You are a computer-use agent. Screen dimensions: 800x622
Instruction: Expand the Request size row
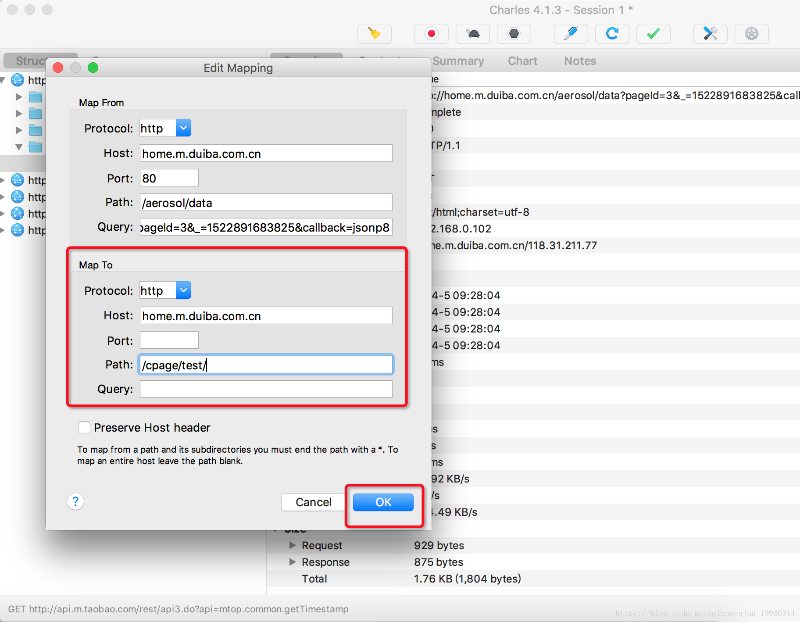click(293, 545)
